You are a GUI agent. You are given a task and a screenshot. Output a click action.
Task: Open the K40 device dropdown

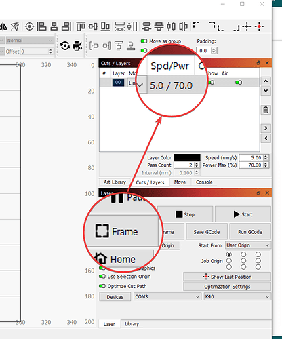237,296
